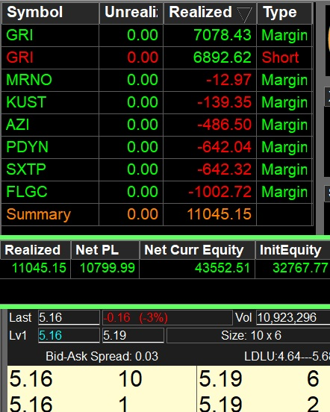This screenshot has height=412, width=330.
Task: Click InitEquity value 32767.77
Action: click(300, 268)
